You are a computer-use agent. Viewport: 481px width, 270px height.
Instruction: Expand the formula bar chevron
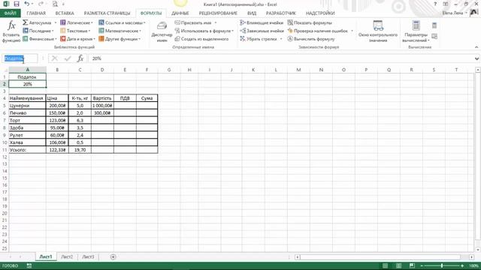(476, 58)
